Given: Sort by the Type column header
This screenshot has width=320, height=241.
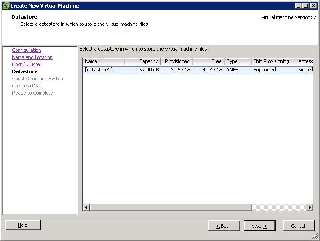Looking at the screenshot, I should (237, 61).
